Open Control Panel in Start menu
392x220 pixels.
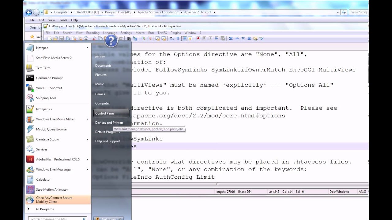point(111,113)
